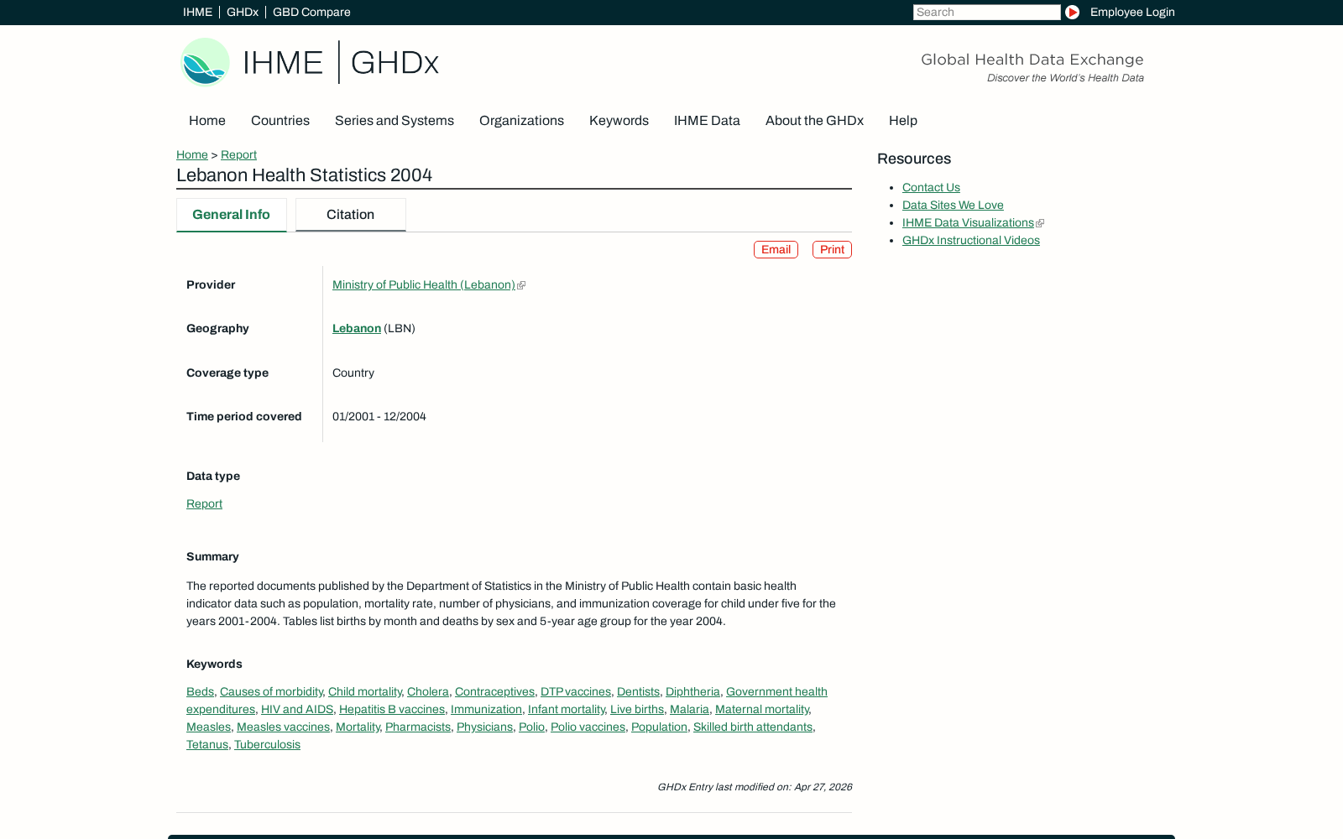Open Contact Us resource link
The width and height of the screenshot is (1343, 839).
pos(931,187)
